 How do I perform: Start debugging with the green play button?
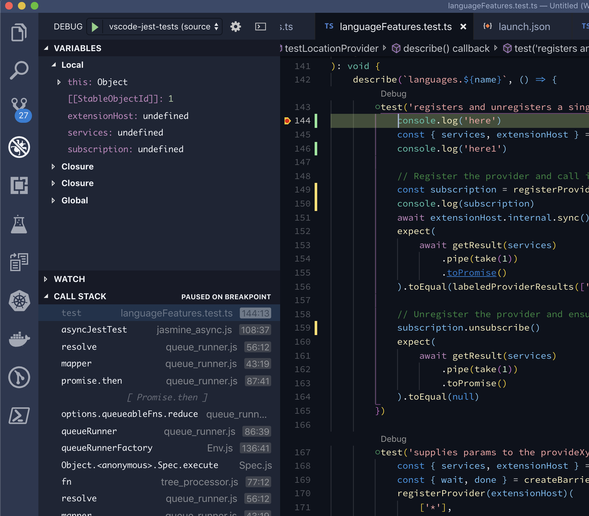coord(95,27)
